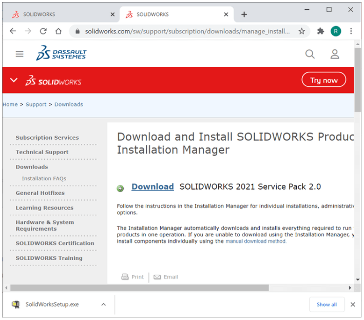Click the vertical scrollbar thumb

pos(357,80)
